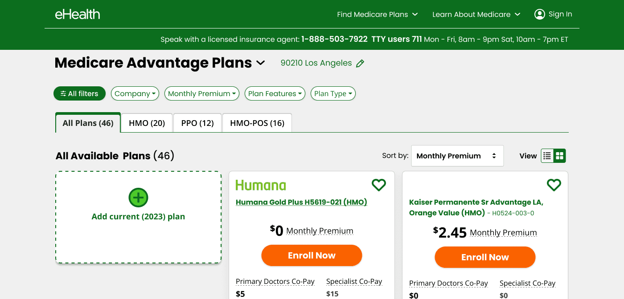Switch to the HMO (20) tab
This screenshot has width=624, height=299.
tap(147, 123)
